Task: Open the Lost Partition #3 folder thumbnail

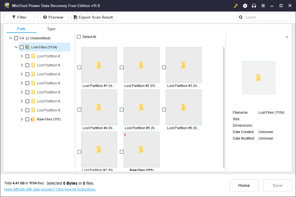Action: coord(184,65)
